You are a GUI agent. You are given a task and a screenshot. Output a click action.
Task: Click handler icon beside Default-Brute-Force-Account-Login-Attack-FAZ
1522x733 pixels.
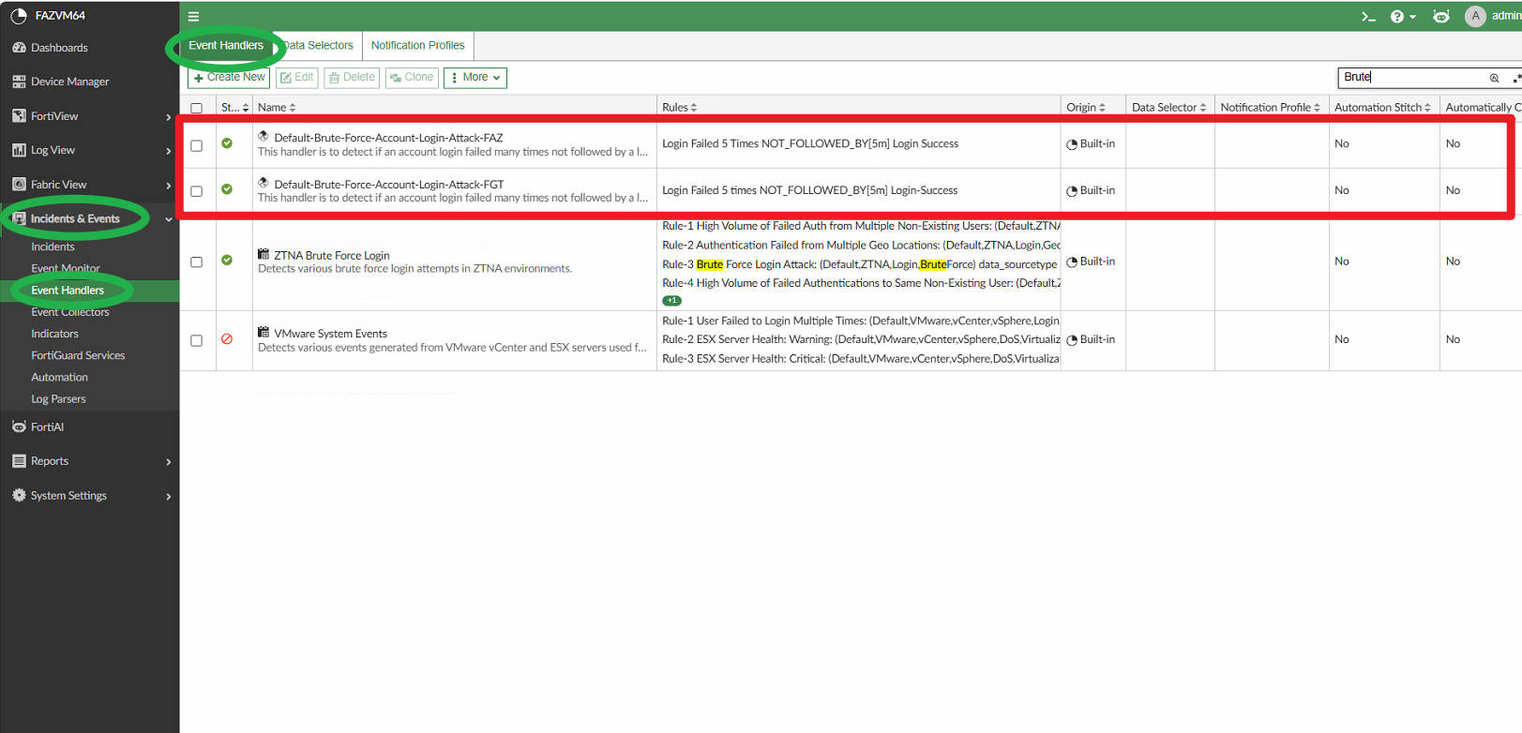click(x=264, y=136)
